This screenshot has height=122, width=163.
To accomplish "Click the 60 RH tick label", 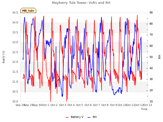I will click(151, 46).
